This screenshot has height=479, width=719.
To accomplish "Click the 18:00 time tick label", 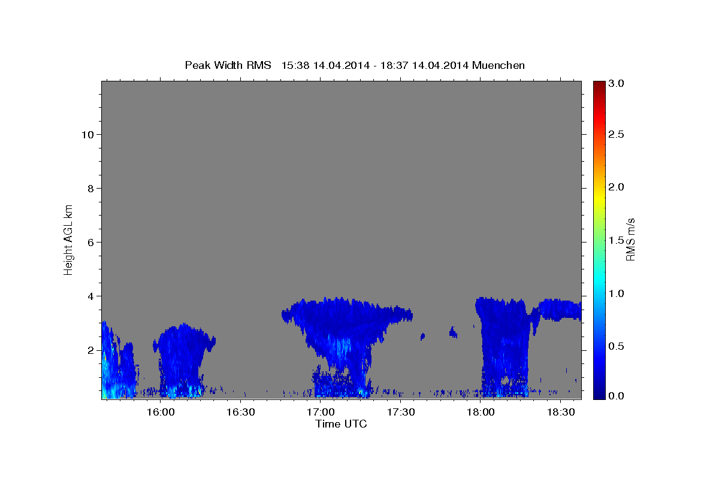I will coord(480,412).
